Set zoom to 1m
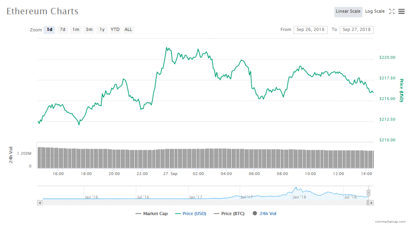This screenshot has height=229, width=412. 76,29
